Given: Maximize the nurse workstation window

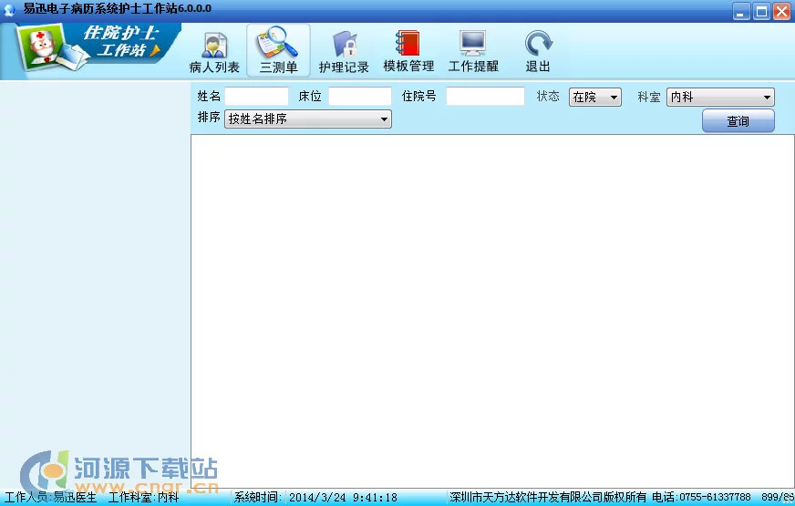Looking at the screenshot, I should 761,11.
